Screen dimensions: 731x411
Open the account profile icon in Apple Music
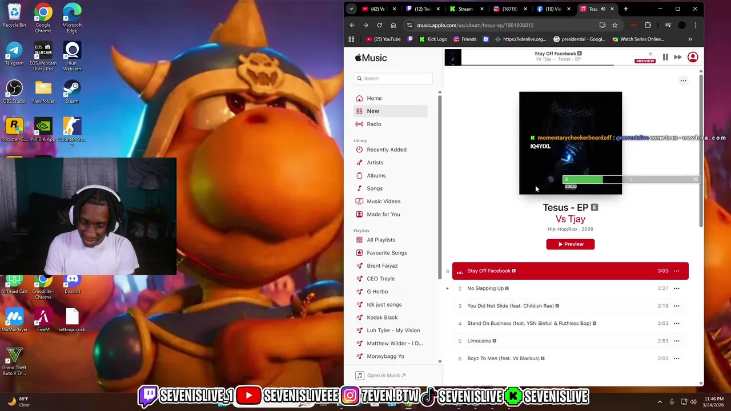(x=693, y=57)
